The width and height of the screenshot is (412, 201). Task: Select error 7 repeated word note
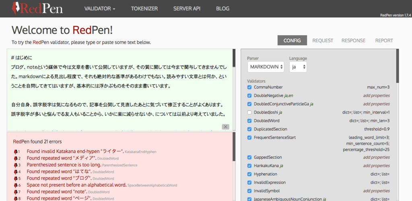[x=57, y=192]
